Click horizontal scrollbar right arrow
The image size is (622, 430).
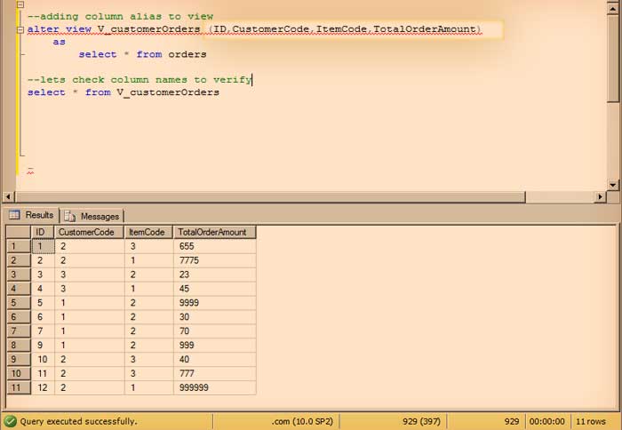(600, 196)
